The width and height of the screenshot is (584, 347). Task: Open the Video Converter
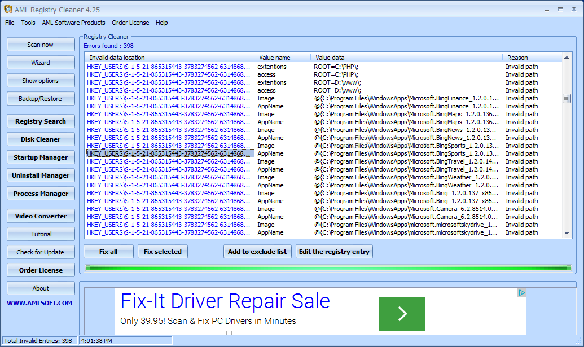coord(41,216)
